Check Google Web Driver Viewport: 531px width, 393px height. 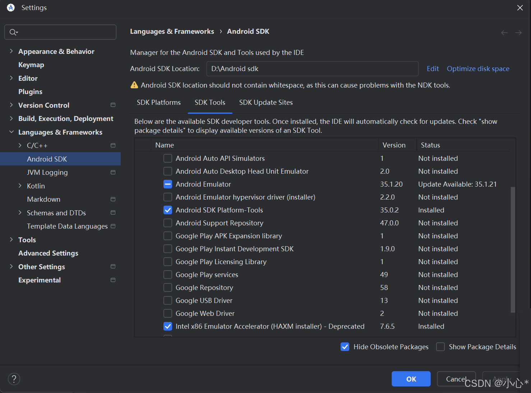168,313
